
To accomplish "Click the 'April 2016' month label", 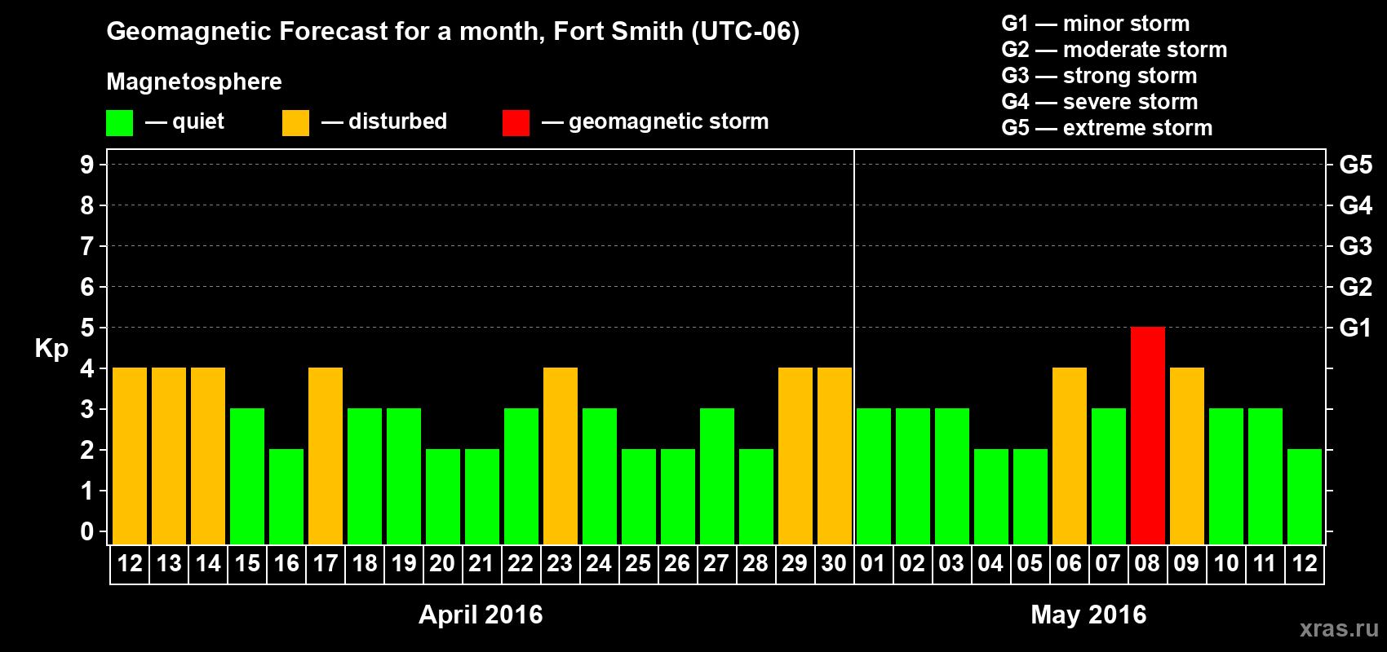I will pyautogui.click(x=481, y=615).
